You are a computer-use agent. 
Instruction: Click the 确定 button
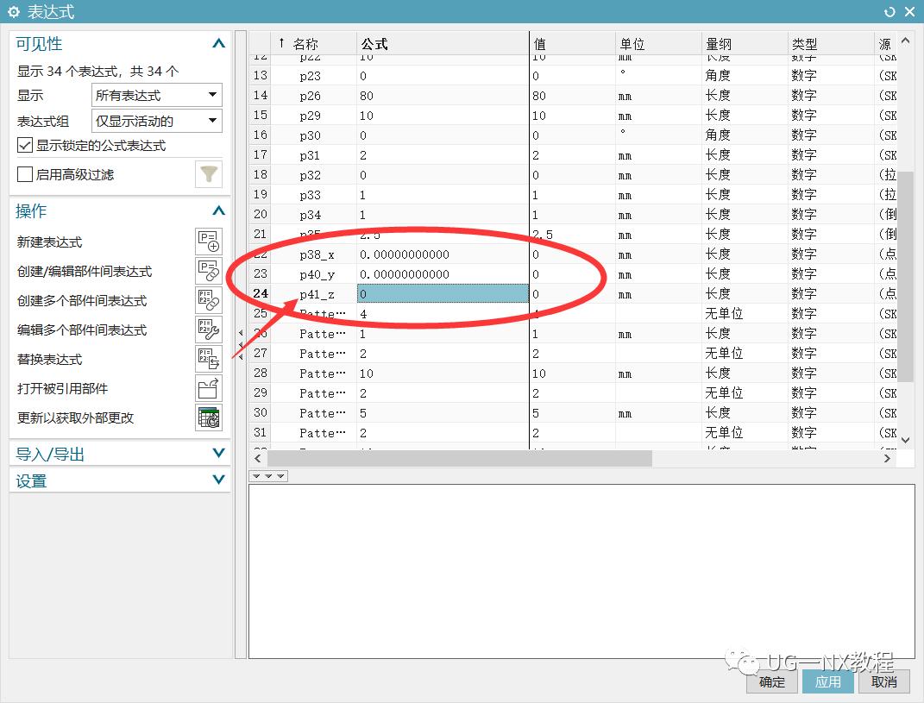pos(772,681)
